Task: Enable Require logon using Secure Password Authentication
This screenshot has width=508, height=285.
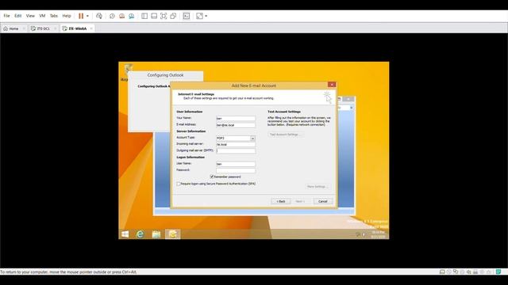Action: click(x=179, y=184)
